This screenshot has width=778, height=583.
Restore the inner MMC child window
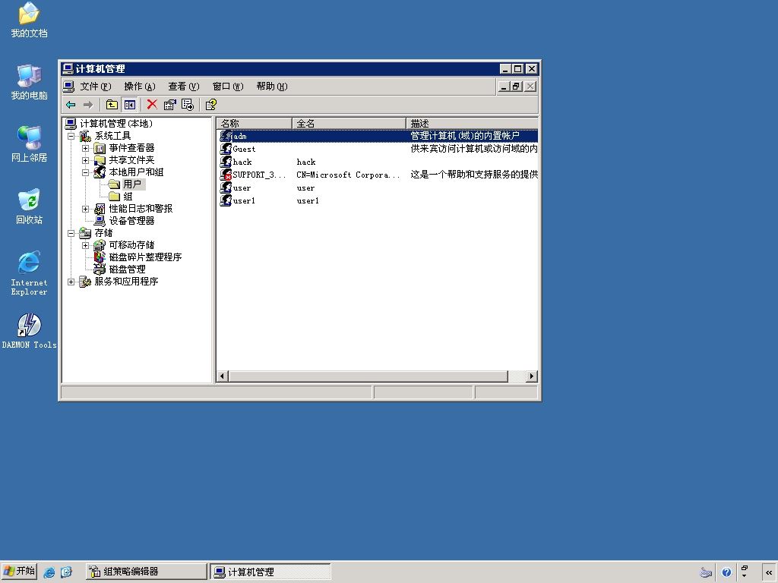517,87
